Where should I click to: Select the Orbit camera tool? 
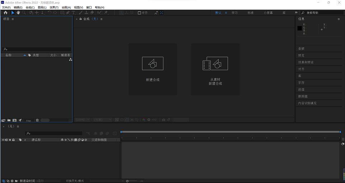pyautogui.click(x=31, y=13)
